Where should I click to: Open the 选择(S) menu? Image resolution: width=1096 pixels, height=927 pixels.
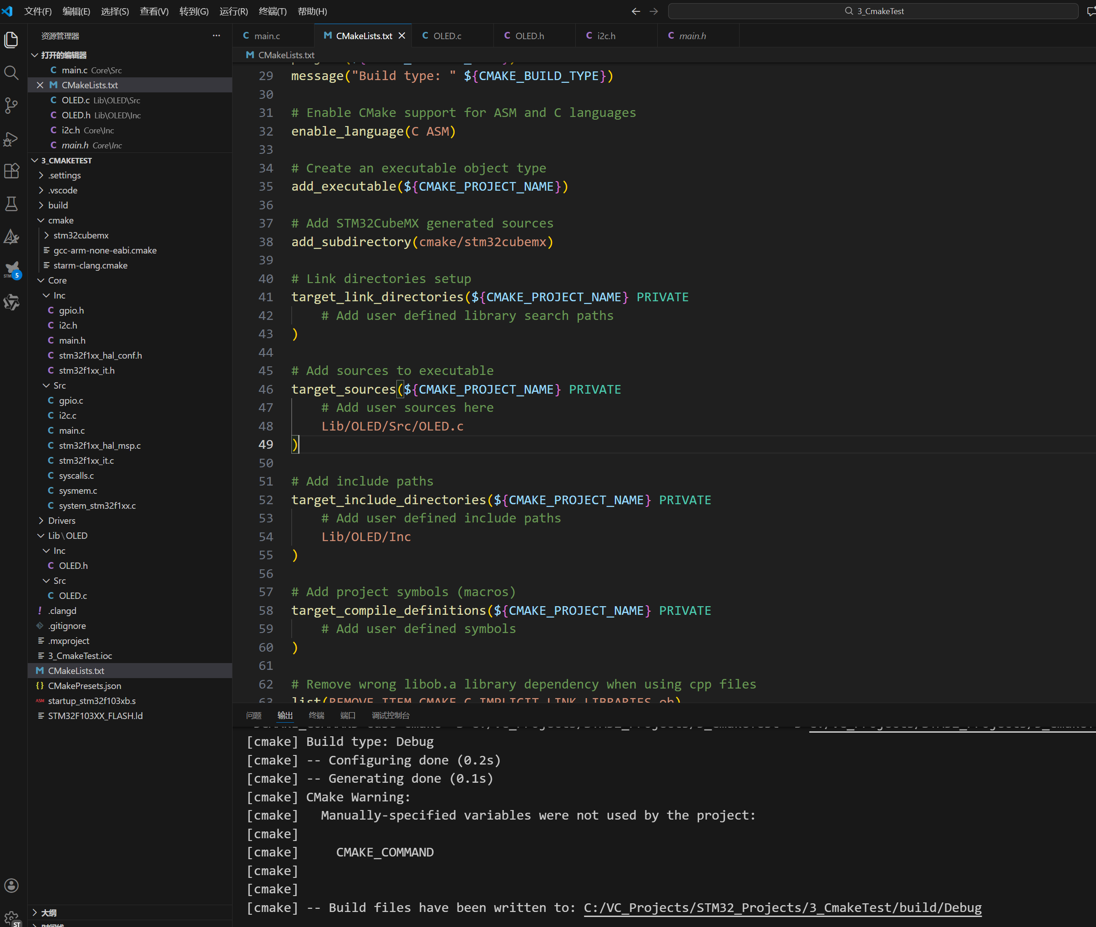(115, 11)
